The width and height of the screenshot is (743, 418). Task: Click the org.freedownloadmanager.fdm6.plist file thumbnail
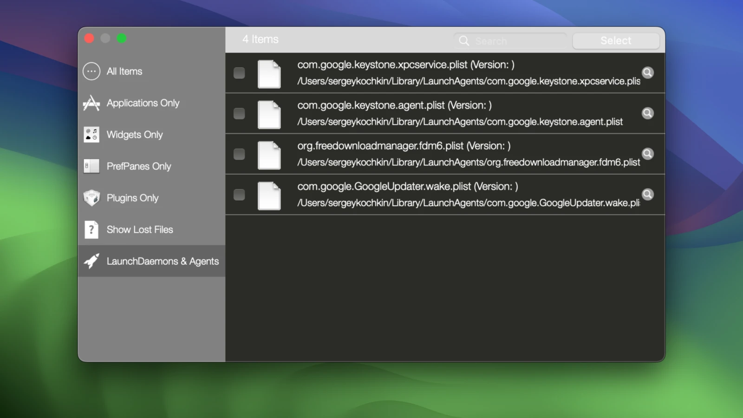(269, 155)
